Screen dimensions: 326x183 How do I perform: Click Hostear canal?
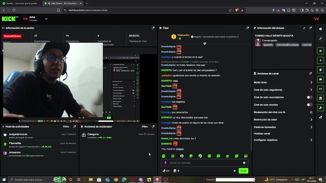tap(262, 133)
